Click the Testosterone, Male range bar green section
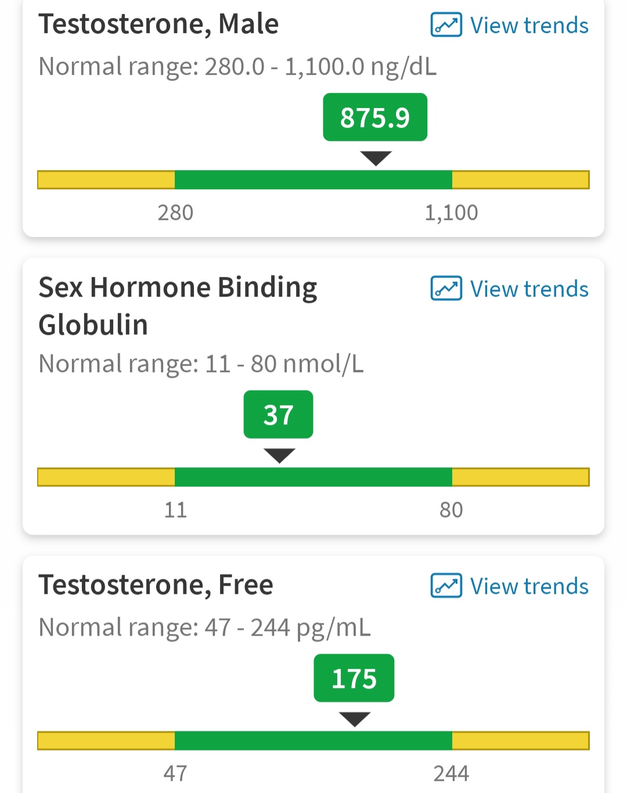 click(313, 180)
